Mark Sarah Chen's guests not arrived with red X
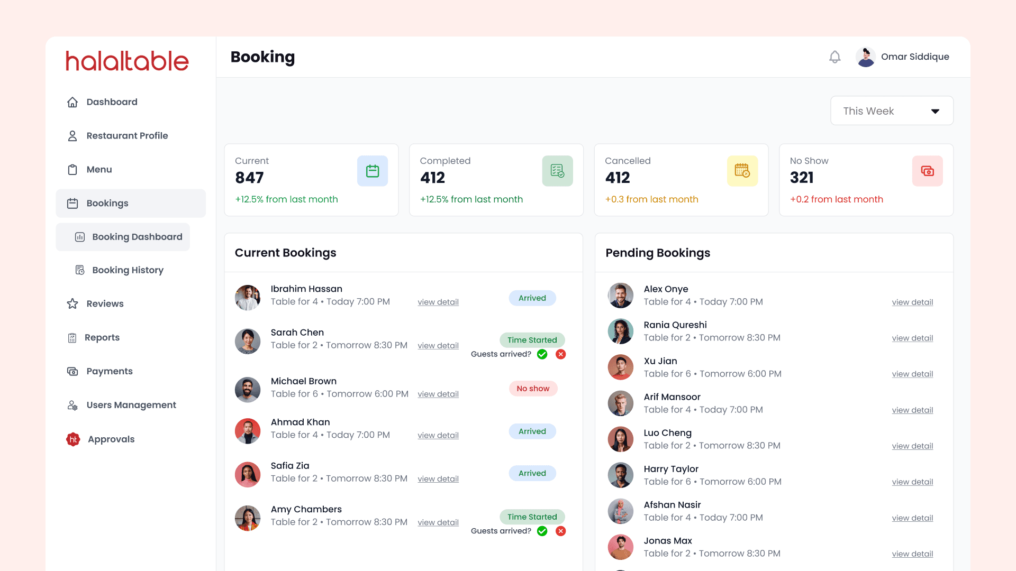The height and width of the screenshot is (571, 1016). 560,354
